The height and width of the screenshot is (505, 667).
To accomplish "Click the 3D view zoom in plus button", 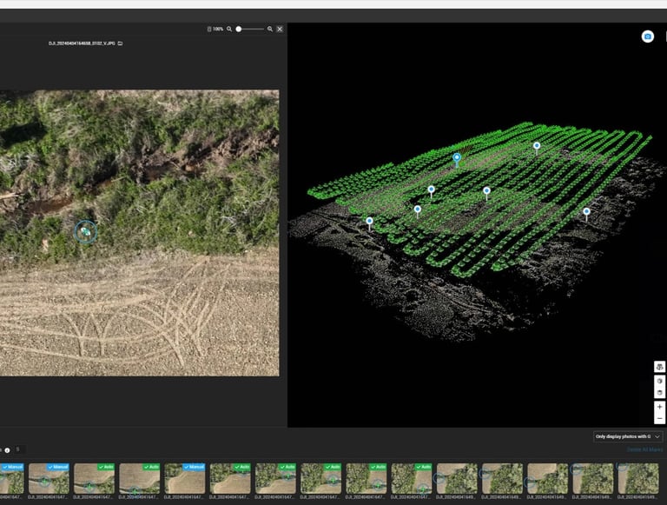I will (659, 407).
